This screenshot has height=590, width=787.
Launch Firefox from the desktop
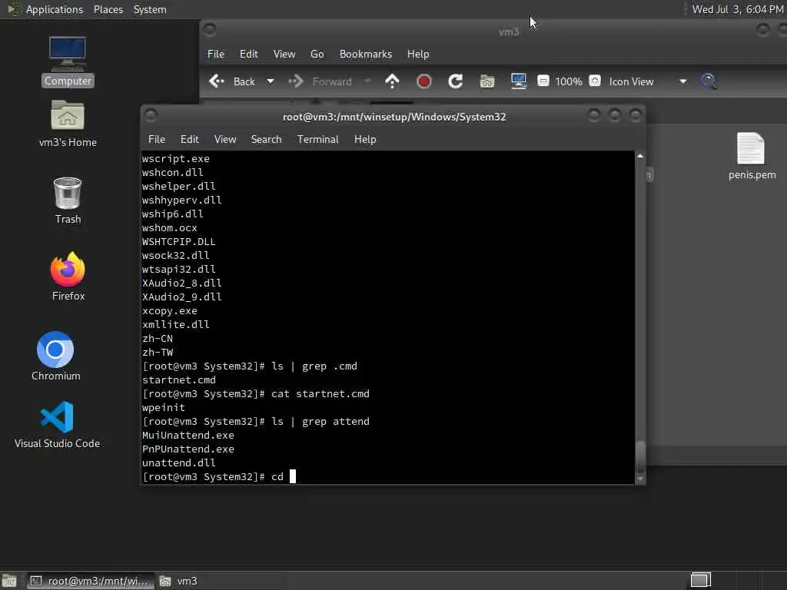tap(68, 276)
